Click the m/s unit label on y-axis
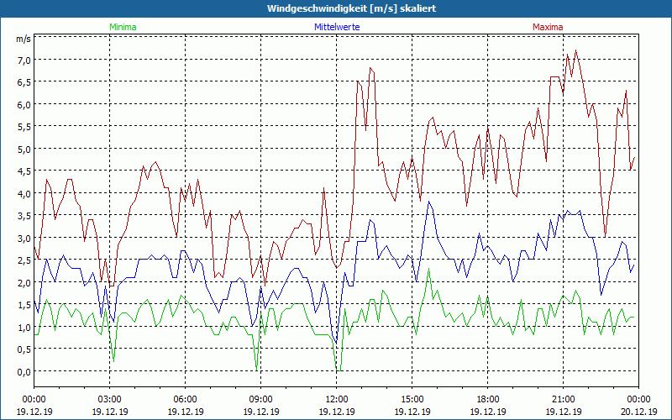 24,39
